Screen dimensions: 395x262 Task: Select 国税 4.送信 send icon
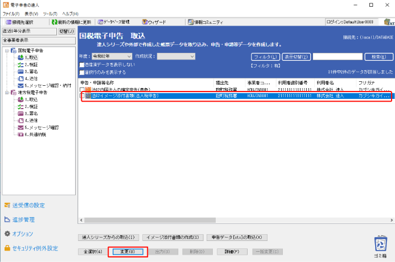pyautogui.click(x=21, y=78)
